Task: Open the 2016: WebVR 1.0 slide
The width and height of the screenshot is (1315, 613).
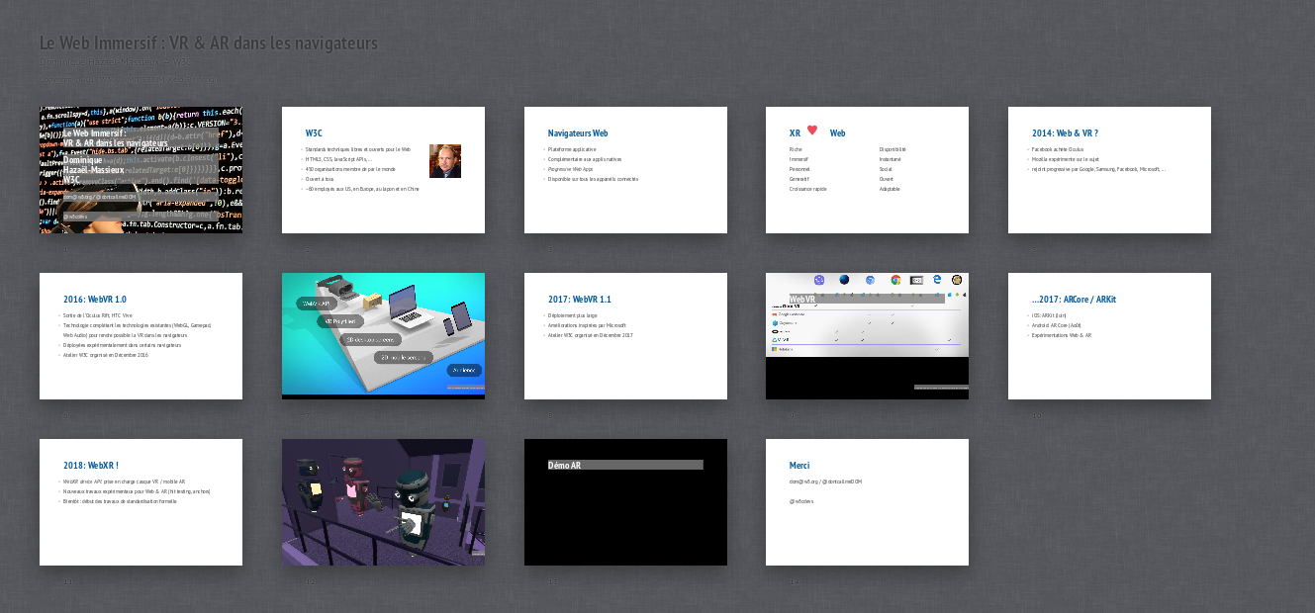Action: point(141,336)
